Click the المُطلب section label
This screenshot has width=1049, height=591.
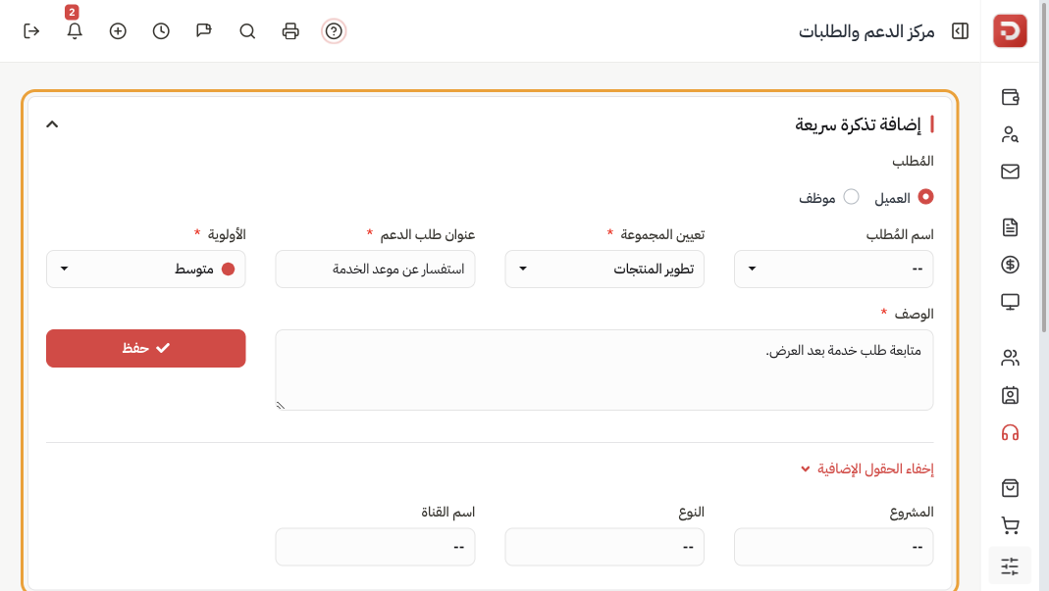pos(913,161)
